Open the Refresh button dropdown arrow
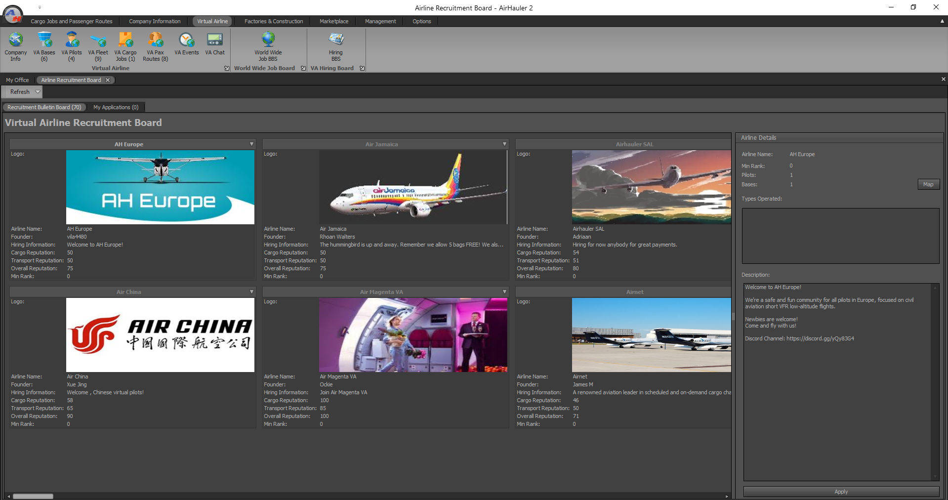The height and width of the screenshot is (500, 948). tap(38, 92)
